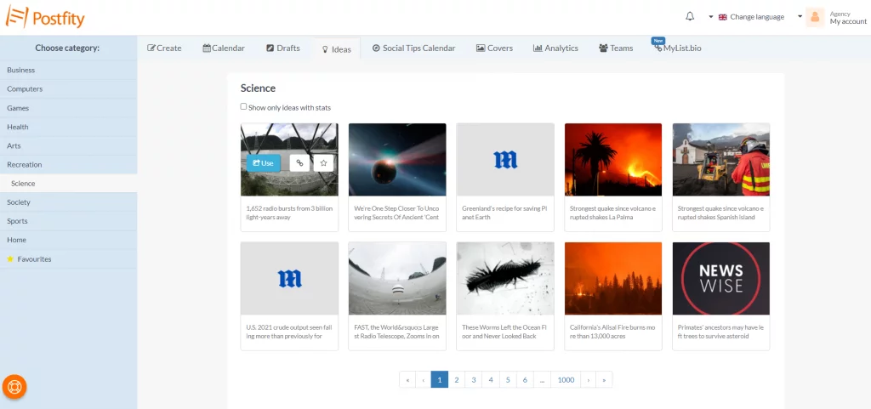This screenshot has width=871, height=409.
Task: Click Use on the radio bursts card
Action: pyautogui.click(x=264, y=162)
